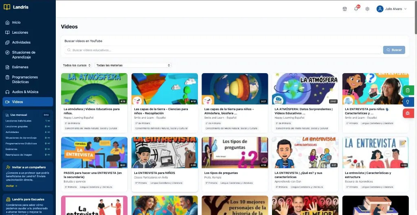This screenshot has height=215, width=417.
Task: Open Los tipos de preguntas thumbnail
Action: point(235,153)
